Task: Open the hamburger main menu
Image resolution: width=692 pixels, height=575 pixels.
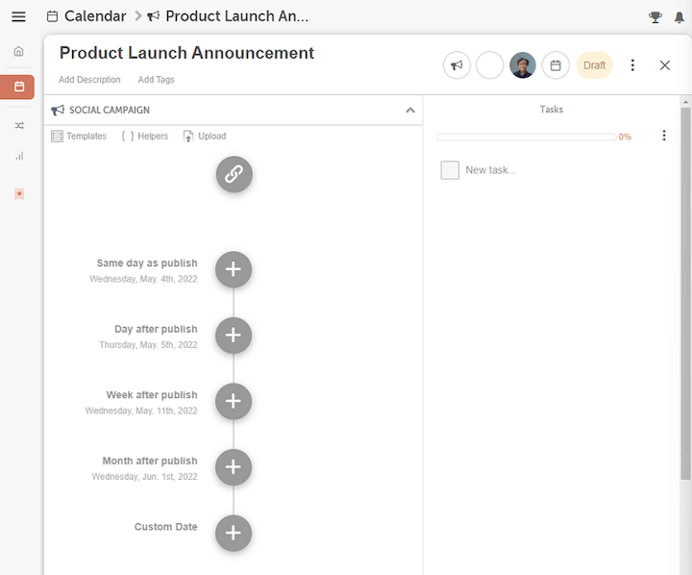Action: [18, 16]
